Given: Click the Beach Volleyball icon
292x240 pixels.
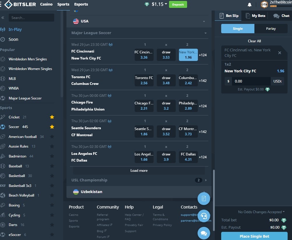Looking at the screenshot, I should [3, 195].
